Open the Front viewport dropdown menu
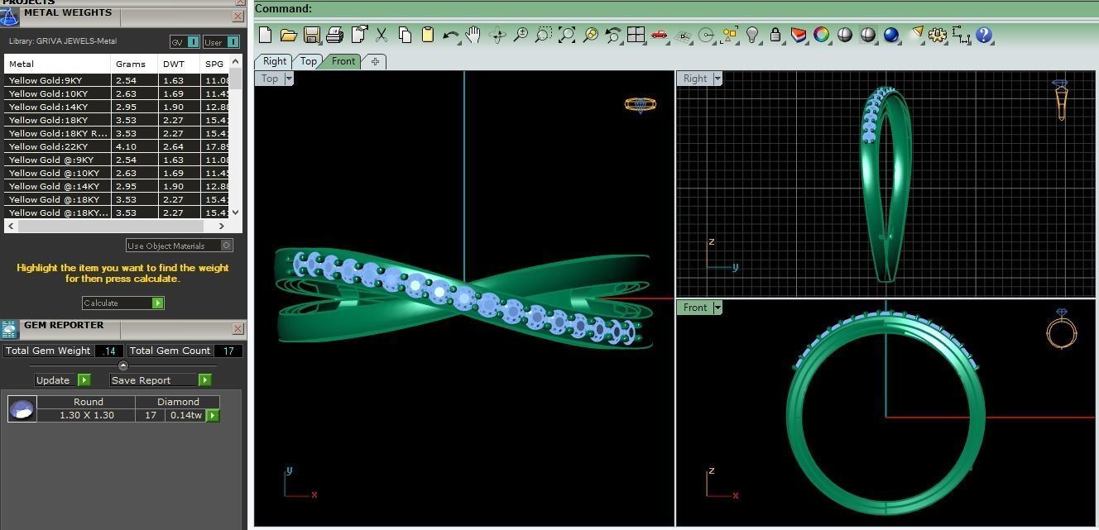Screen dimensions: 1099x530 point(717,308)
